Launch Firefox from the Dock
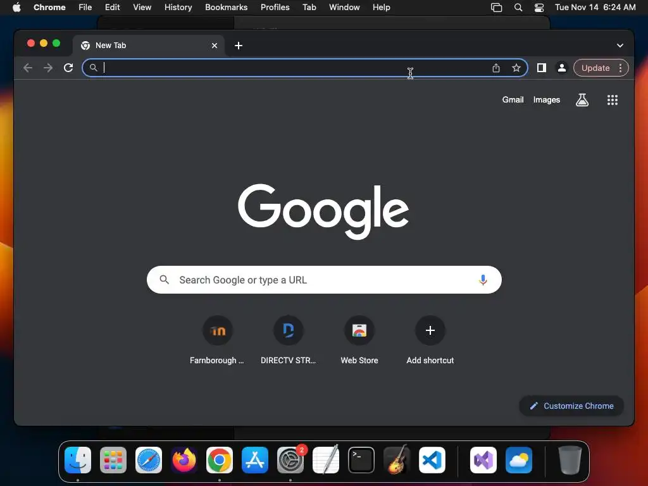The width and height of the screenshot is (648, 486). point(184,459)
